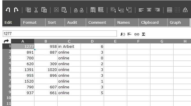Image resolution: width=191 pixels, height=106 pixels.
Task: Select column D header
Action: (92, 41)
